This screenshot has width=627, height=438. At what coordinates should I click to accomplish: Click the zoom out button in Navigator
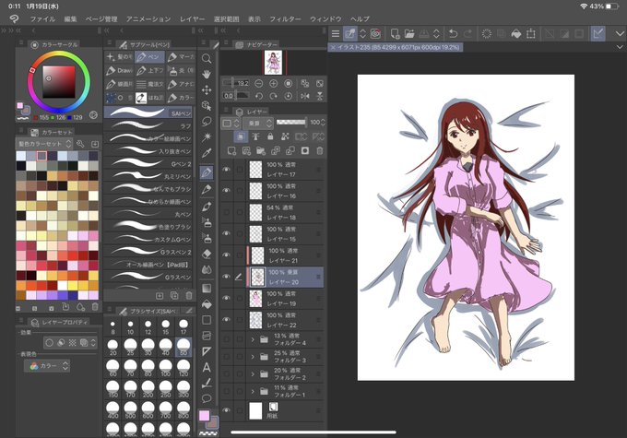[259, 83]
